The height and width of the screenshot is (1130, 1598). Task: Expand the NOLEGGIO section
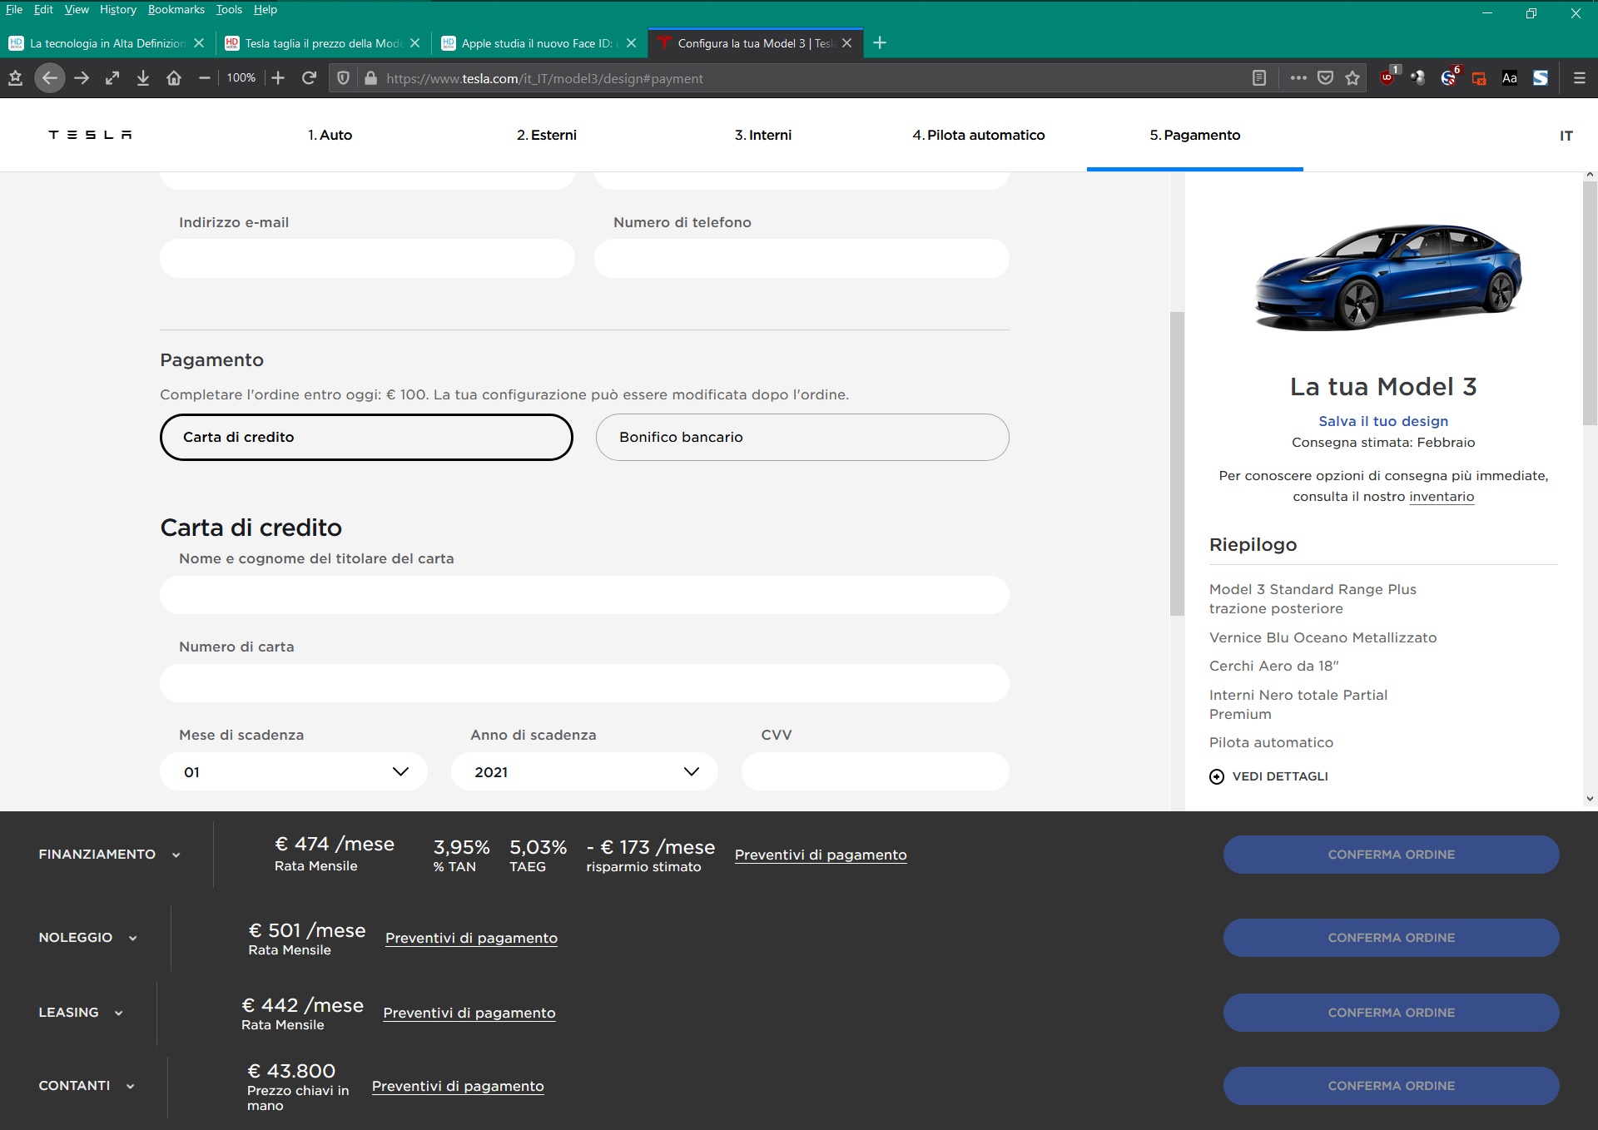87,938
